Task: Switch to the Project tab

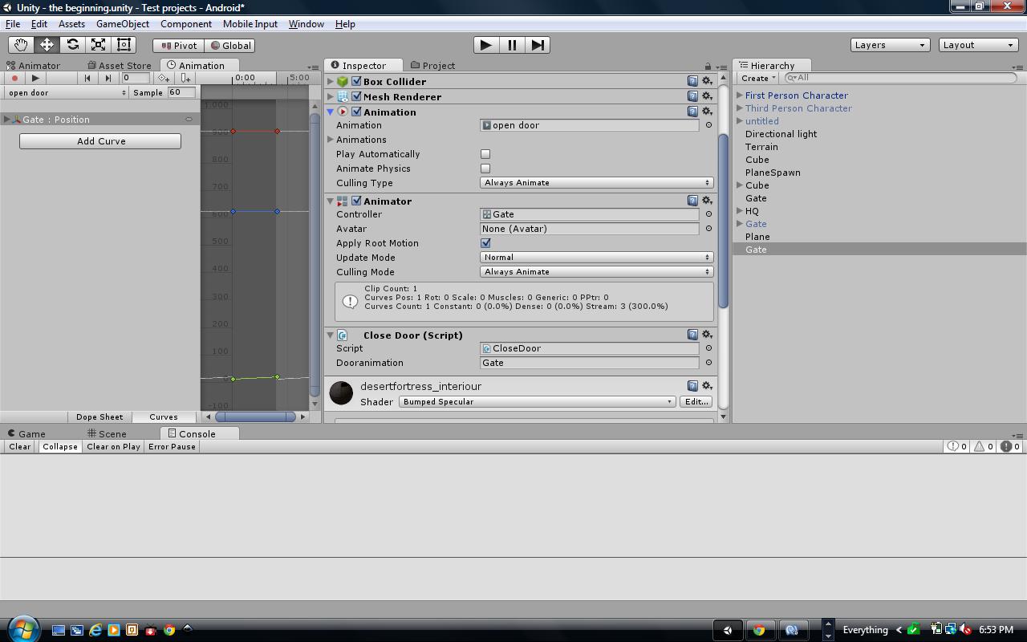Action: (432, 65)
